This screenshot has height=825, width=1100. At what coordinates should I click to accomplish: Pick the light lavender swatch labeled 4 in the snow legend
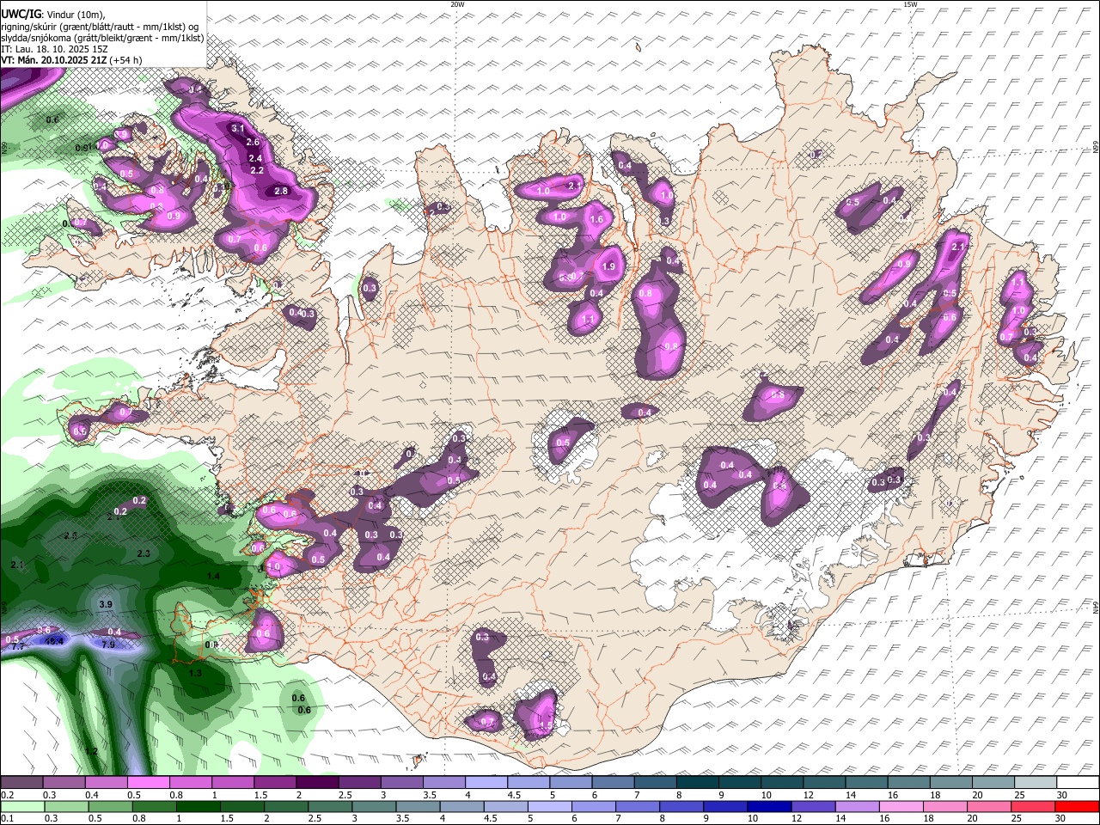pos(486,783)
